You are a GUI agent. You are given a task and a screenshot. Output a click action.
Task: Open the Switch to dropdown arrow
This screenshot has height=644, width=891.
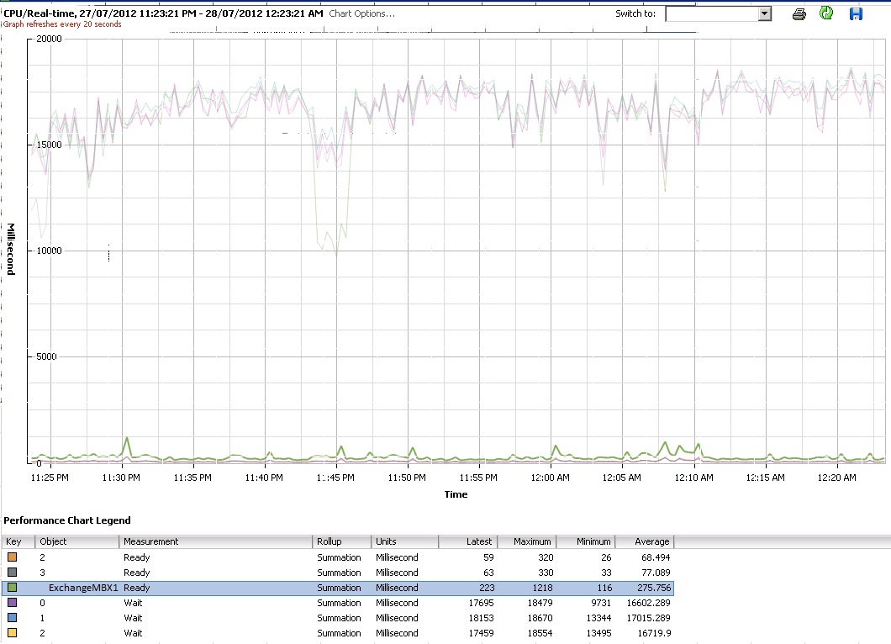tap(762, 13)
